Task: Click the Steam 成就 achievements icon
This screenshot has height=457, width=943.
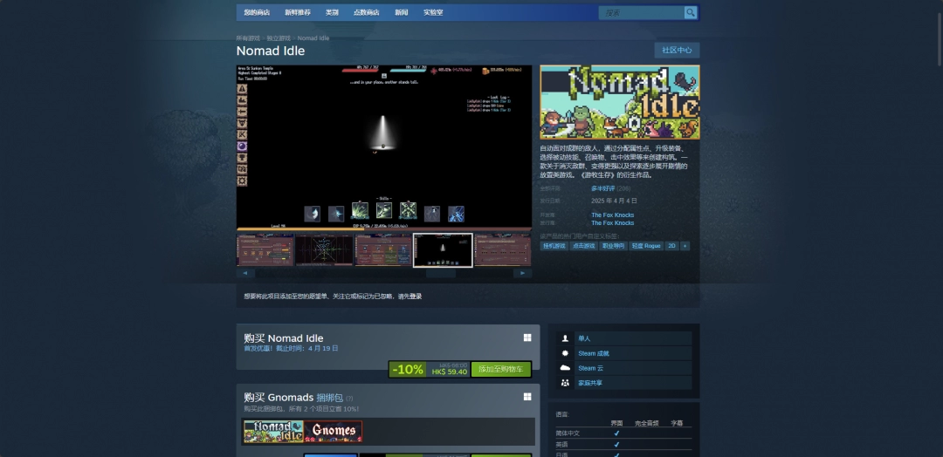Action: click(566, 353)
